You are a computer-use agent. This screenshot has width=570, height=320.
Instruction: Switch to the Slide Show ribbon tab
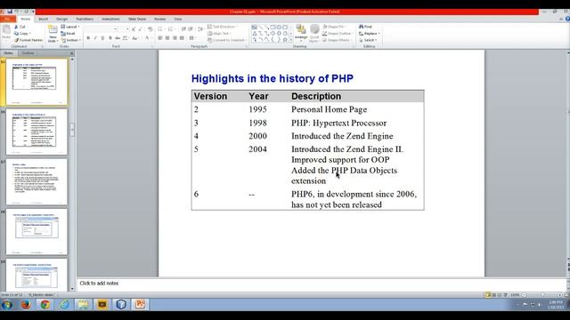(137, 19)
